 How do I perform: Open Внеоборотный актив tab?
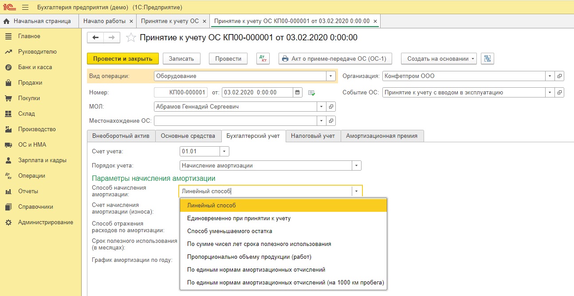121,136
